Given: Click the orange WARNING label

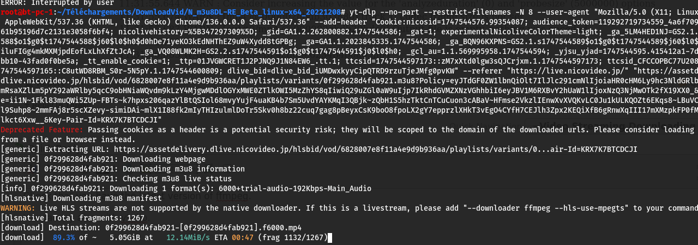Looking at the screenshot, I should pyautogui.click(x=19, y=208).
